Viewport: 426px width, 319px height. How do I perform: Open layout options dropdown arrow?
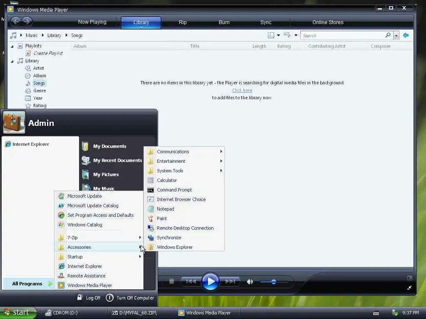pos(278,35)
